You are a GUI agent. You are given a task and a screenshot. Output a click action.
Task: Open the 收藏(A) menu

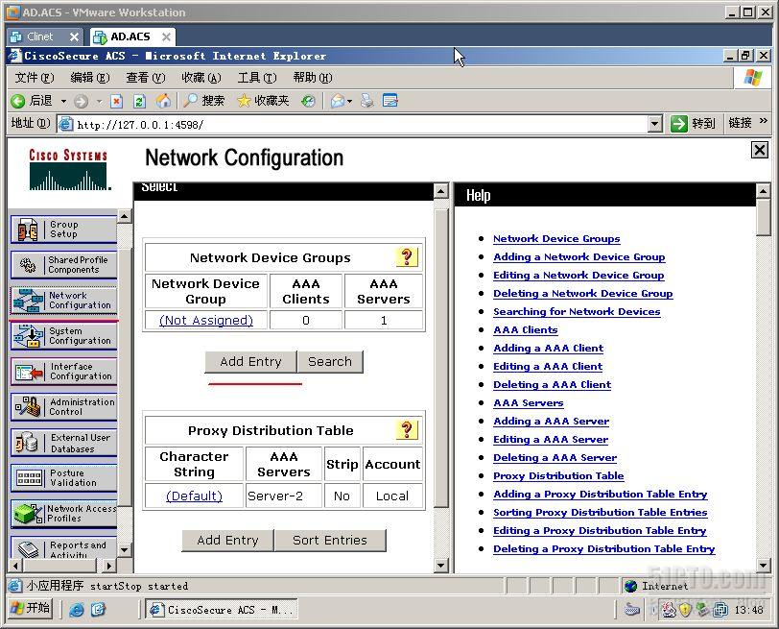[x=201, y=78]
